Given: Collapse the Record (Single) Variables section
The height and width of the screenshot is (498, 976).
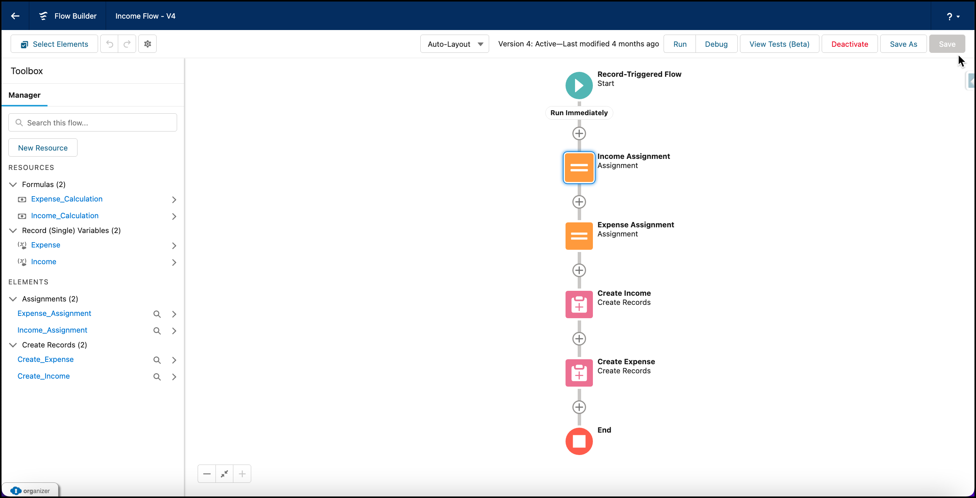Looking at the screenshot, I should (13, 230).
